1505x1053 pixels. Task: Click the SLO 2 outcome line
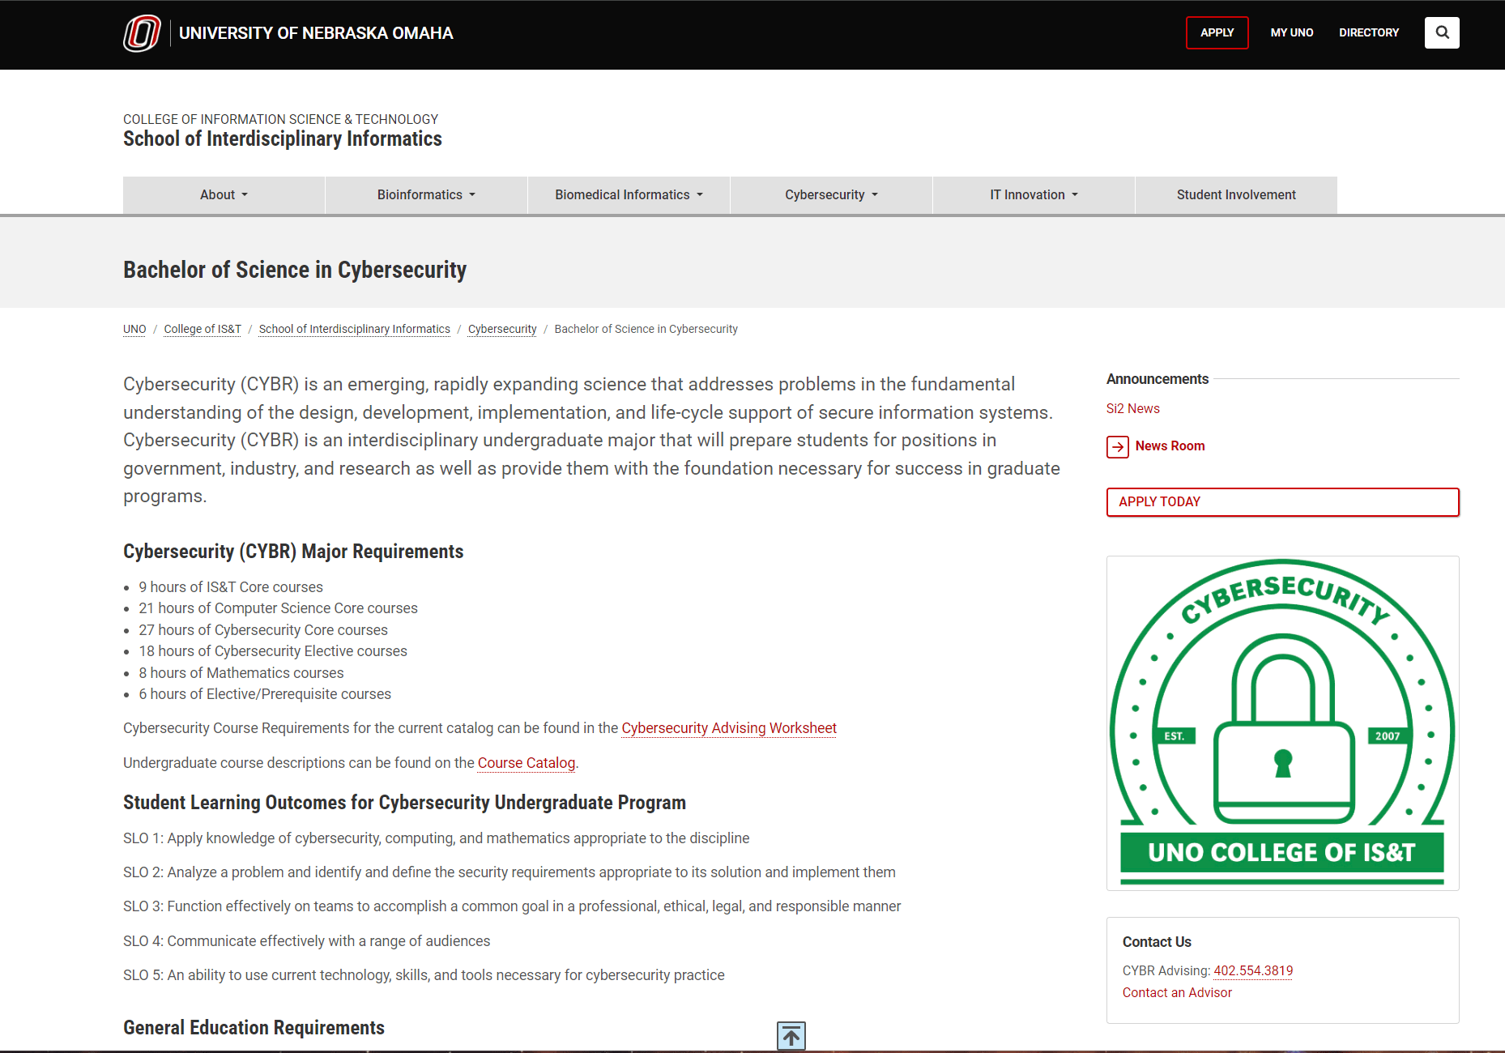click(509, 872)
